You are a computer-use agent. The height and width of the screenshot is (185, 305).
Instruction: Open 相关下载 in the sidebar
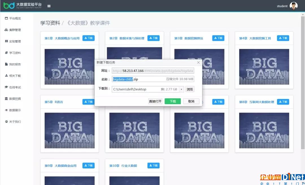(13, 76)
